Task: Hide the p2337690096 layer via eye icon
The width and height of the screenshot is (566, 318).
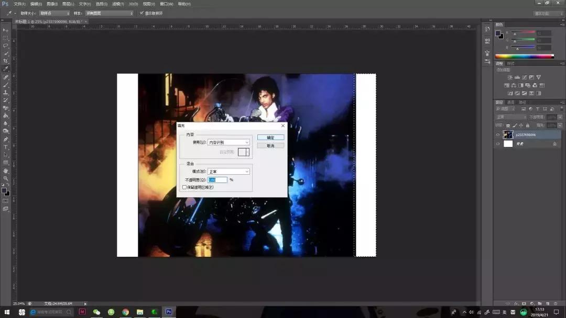Action: (x=498, y=134)
